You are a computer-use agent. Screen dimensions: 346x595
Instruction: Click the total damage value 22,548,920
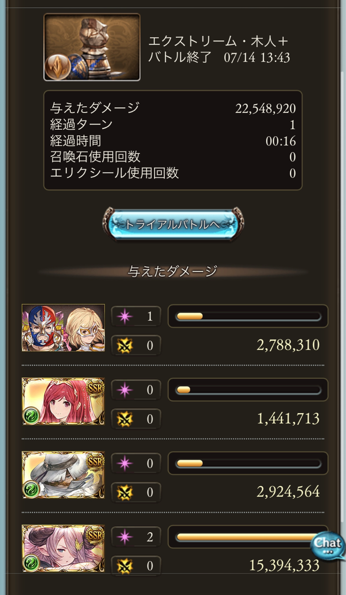pyautogui.click(x=266, y=108)
